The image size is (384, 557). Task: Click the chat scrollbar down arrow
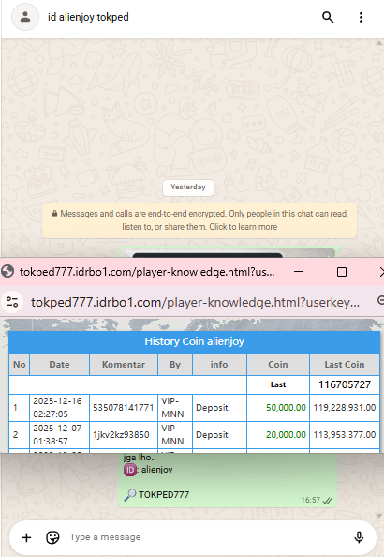pos(379,515)
